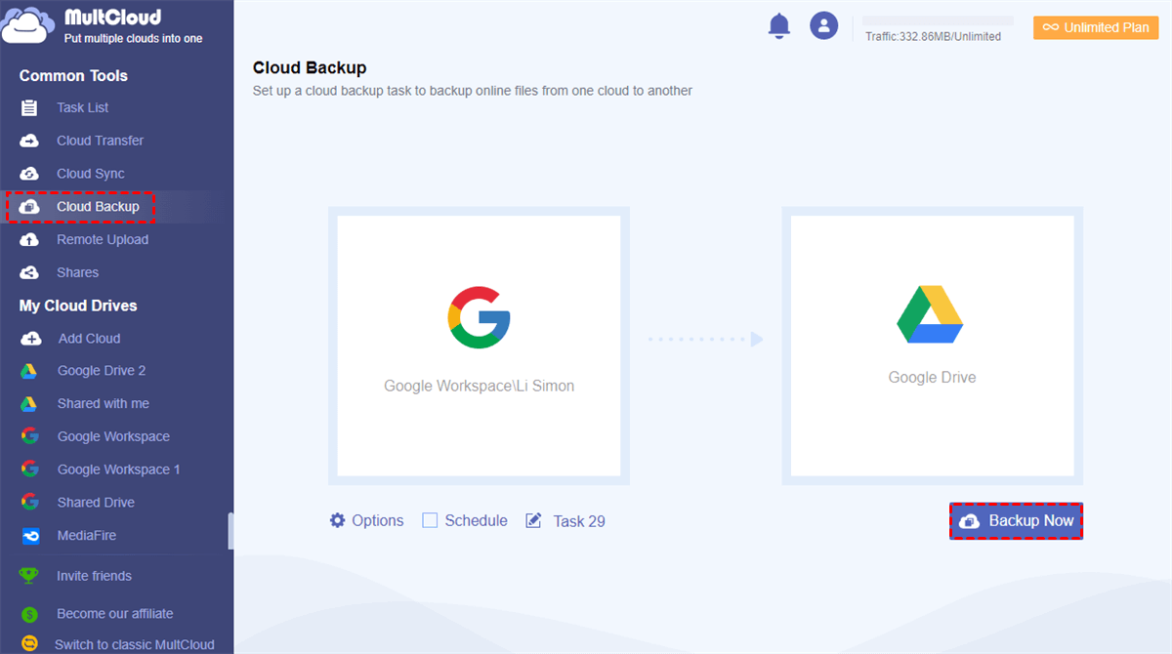This screenshot has height=654, width=1172.
Task: Click the Shares cloud icon
Action: pyautogui.click(x=29, y=272)
